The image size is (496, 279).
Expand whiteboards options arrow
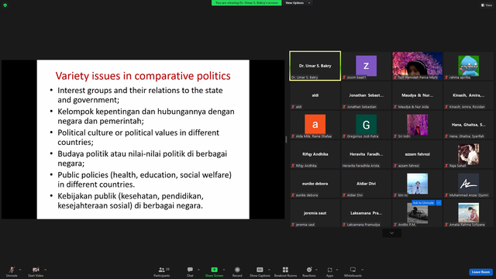pyautogui.click(x=363, y=270)
